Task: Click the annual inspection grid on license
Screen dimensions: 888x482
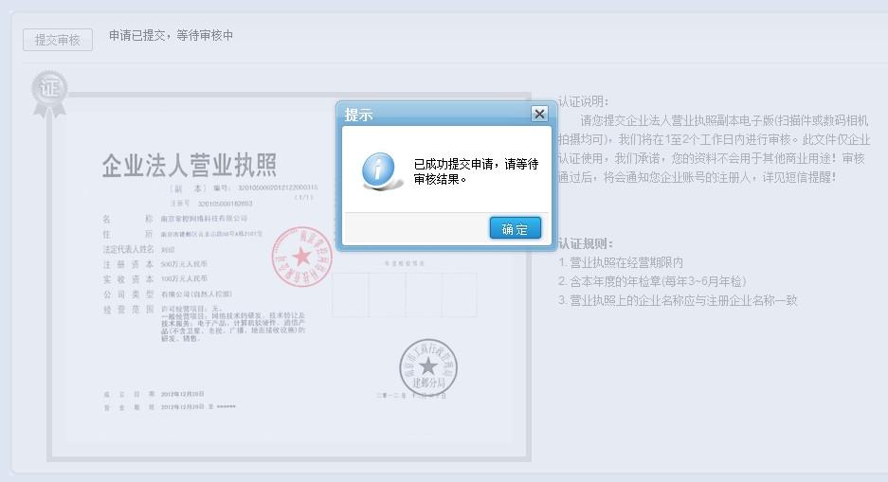Action: 404,294
